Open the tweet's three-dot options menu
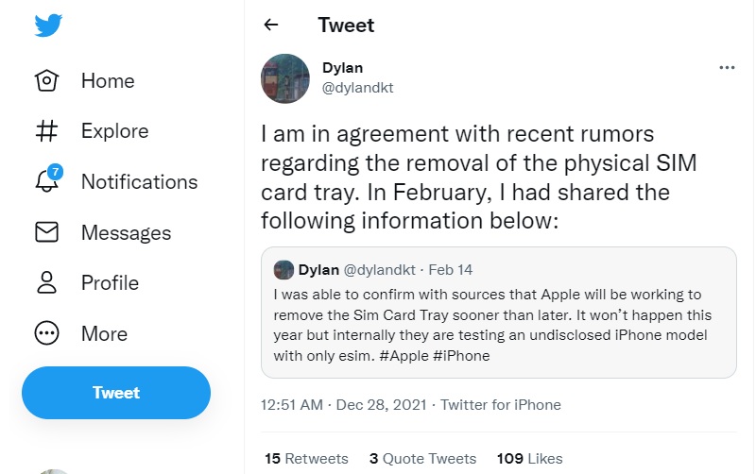 727,68
